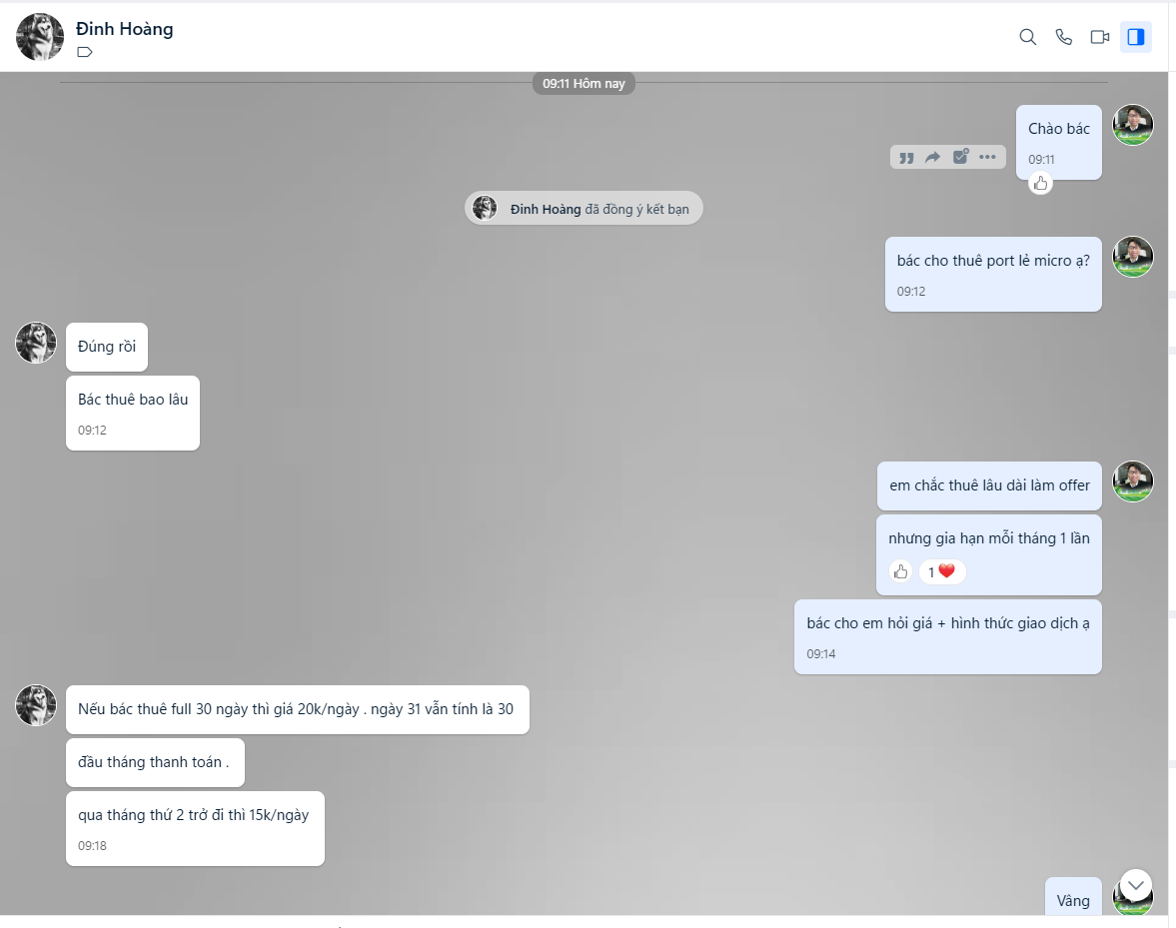This screenshot has width=1176, height=928.
Task: View heart reactions on gia hạn message
Action: pos(941,572)
